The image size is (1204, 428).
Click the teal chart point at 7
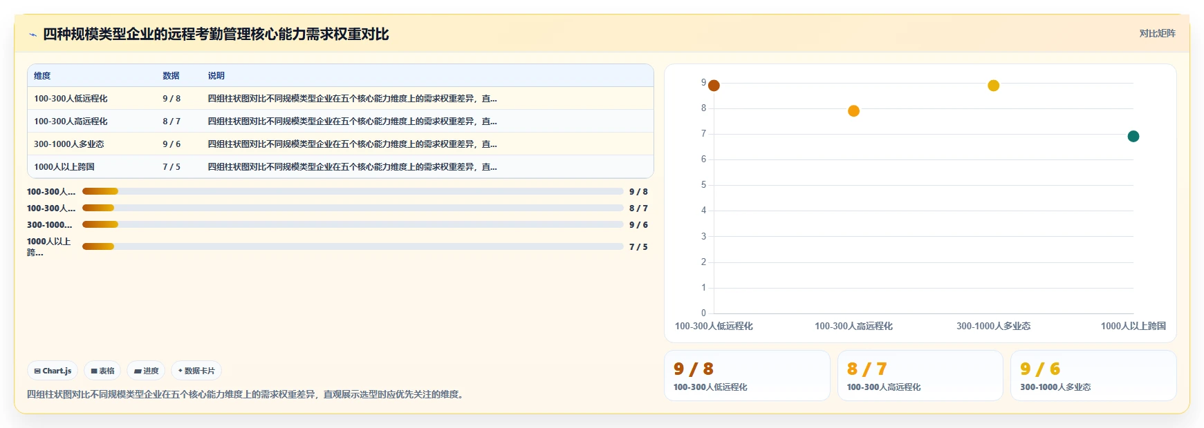tap(1133, 137)
